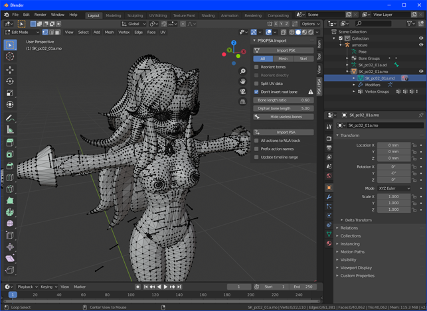
Task: Open the Edit Mode dropdown
Action: (23, 32)
